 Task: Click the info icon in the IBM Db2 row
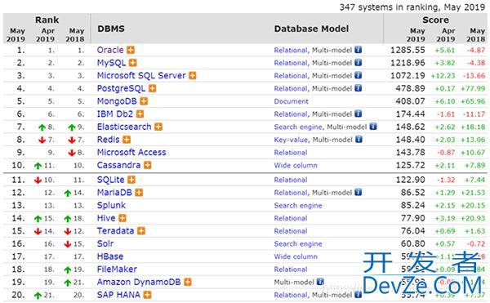pyautogui.click(x=359, y=114)
